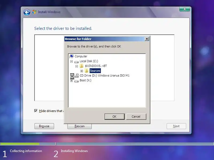
Task: Click the Browse button
Action: click(44, 126)
